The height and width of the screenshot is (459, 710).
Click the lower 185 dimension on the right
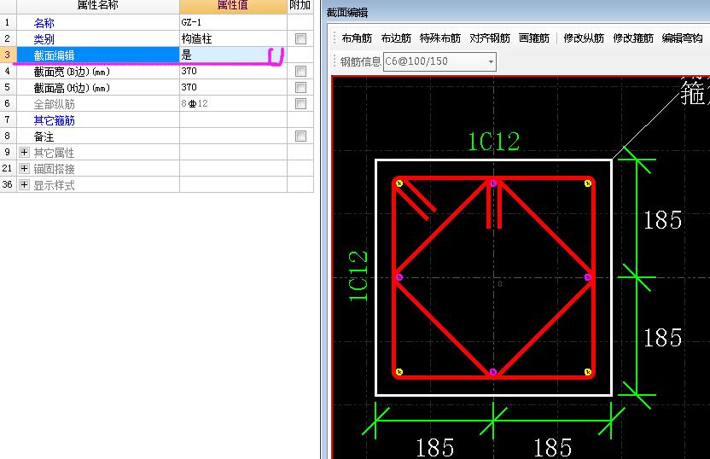662,338
